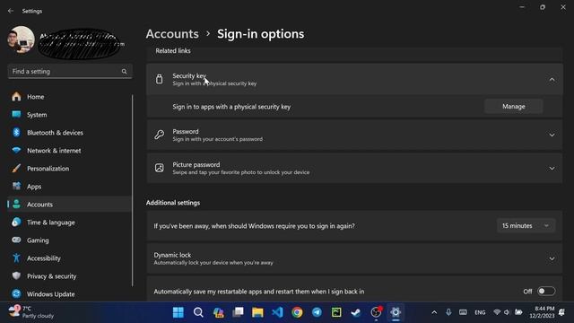Screen dimensions: 574x323
Task: Open Telegram from taskbar
Action: 317,312
